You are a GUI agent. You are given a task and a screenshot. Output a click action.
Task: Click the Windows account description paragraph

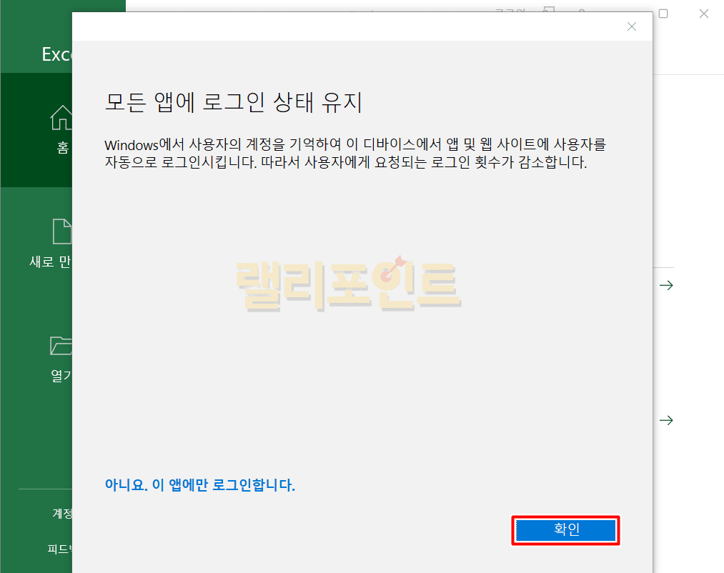[354, 154]
